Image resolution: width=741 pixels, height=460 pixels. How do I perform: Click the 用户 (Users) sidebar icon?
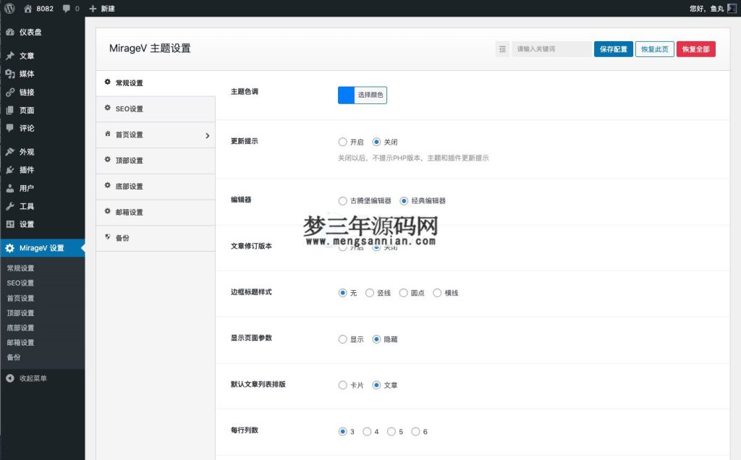tap(10, 187)
